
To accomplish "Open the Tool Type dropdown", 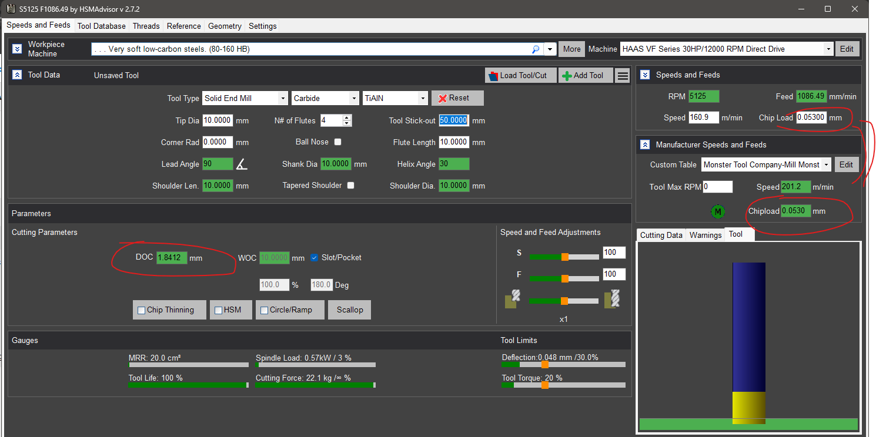I will tap(283, 98).
